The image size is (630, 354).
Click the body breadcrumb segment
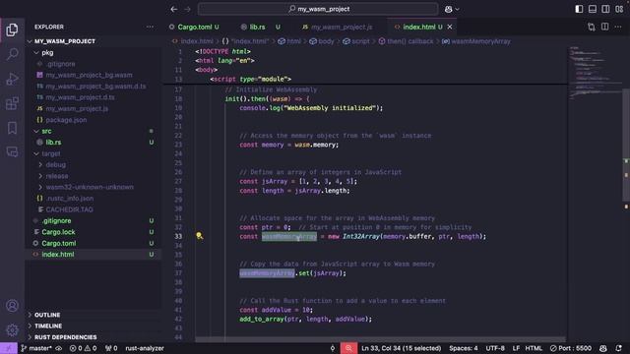tap(322, 41)
